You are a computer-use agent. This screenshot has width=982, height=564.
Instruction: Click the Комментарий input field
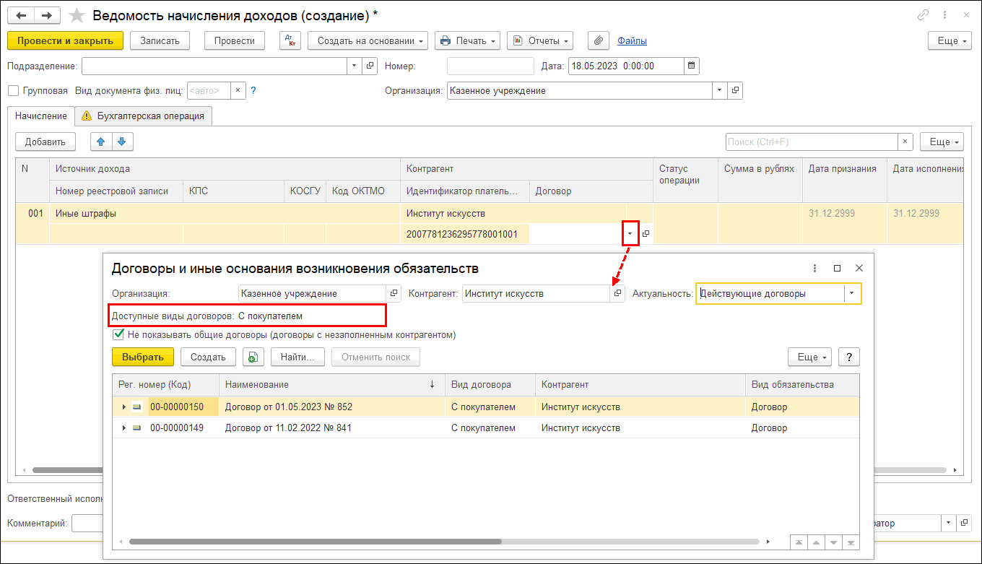(x=87, y=523)
